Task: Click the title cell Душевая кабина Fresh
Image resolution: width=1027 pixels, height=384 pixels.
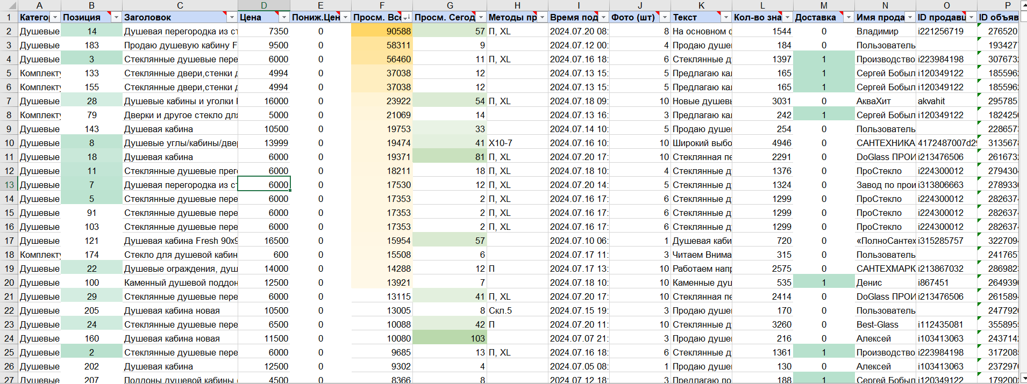Action: (x=180, y=241)
